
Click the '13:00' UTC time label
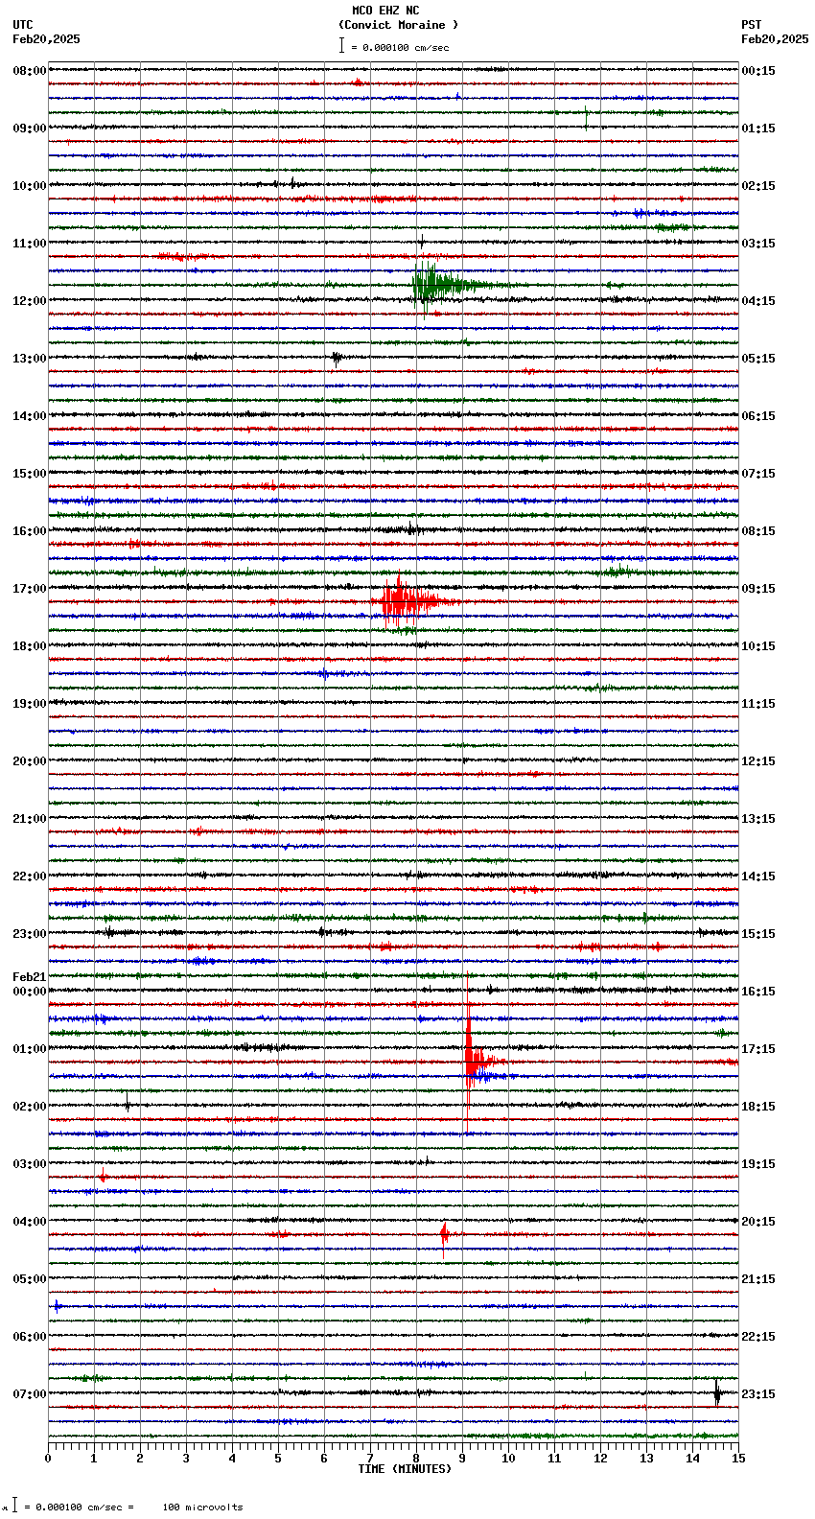click(x=29, y=359)
